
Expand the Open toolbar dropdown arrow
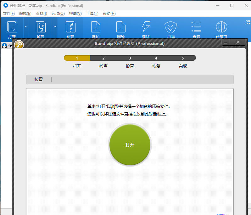point(26,27)
